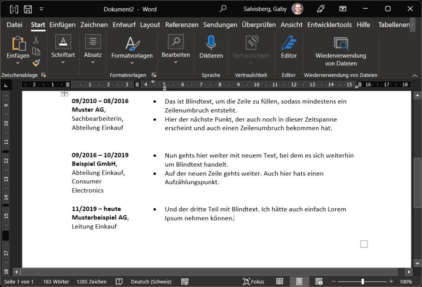The height and width of the screenshot is (287, 422).
Task: Open the Bearbeiten dropdown menu
Action: 175,62
